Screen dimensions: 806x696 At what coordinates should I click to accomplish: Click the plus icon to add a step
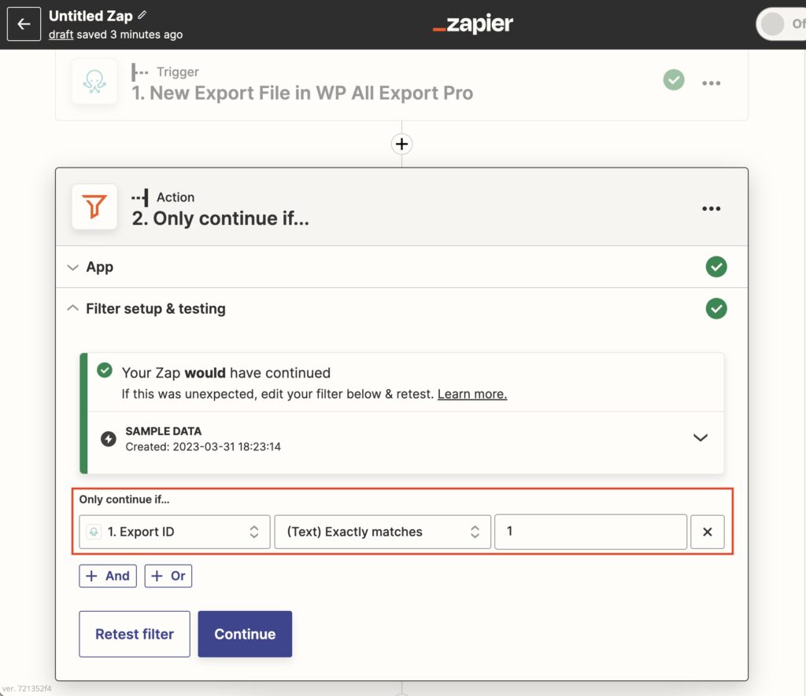pos(401,144)
